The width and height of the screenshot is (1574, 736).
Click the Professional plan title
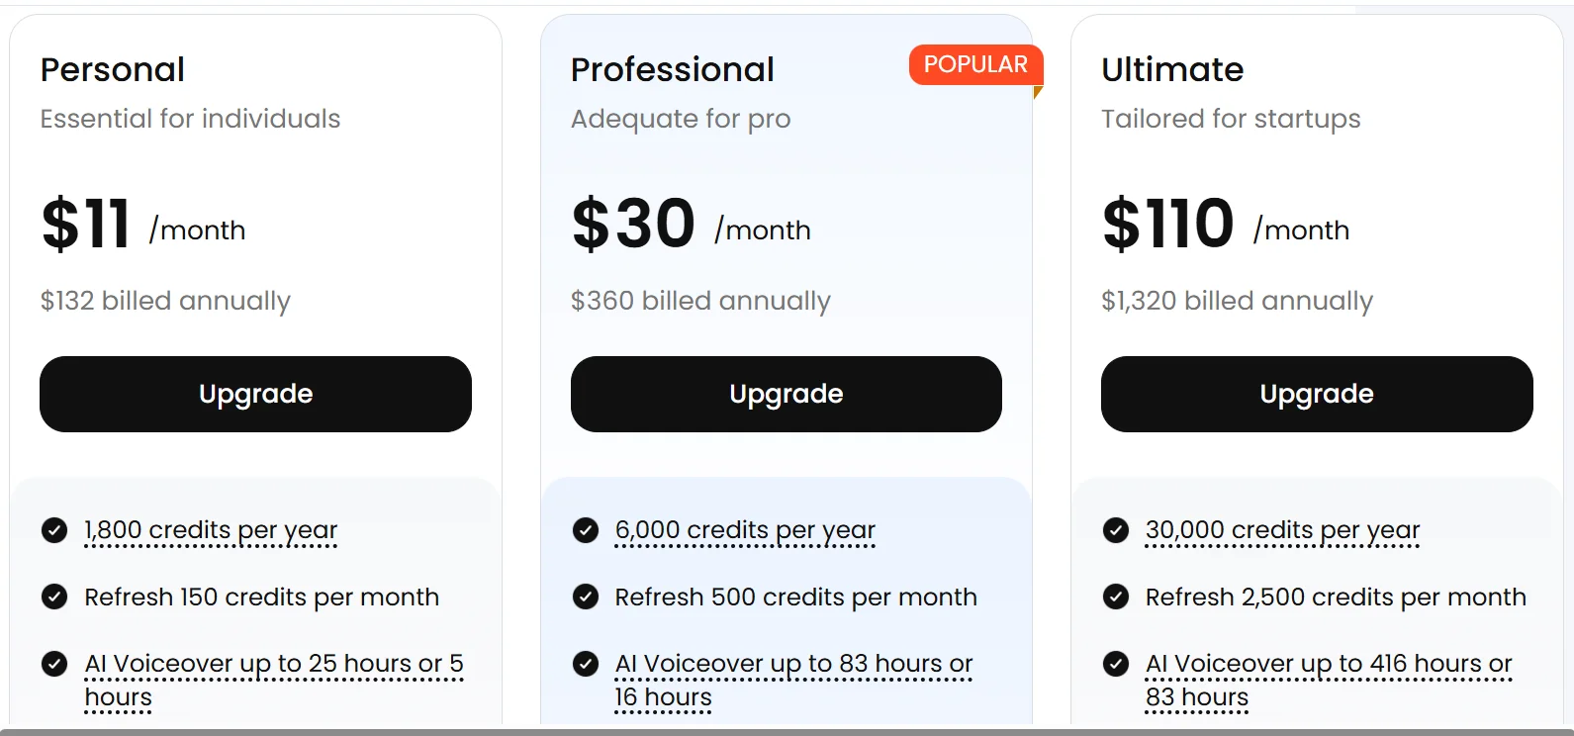coord(672,69)
